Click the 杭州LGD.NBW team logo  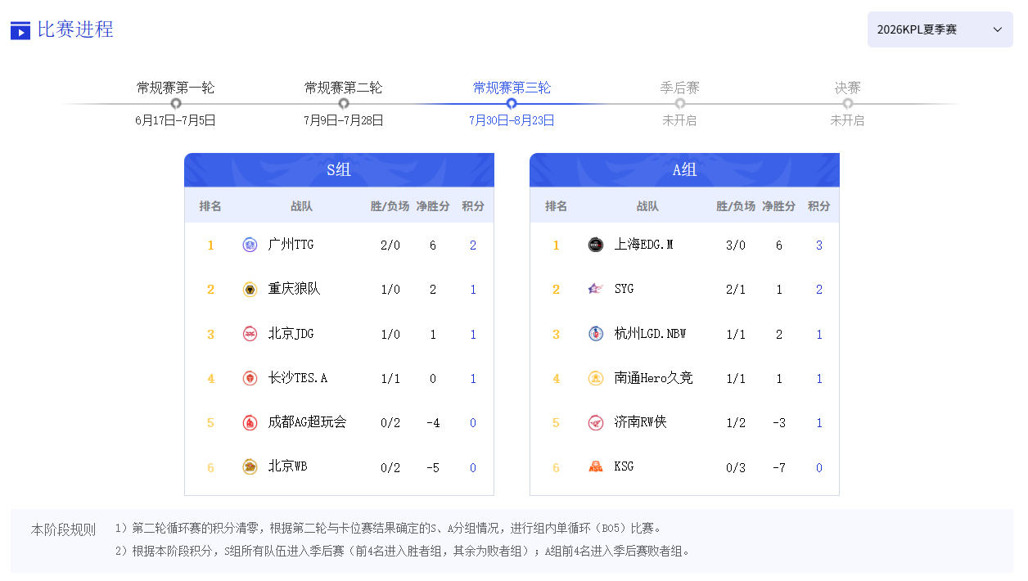click(x=596, y=334)
